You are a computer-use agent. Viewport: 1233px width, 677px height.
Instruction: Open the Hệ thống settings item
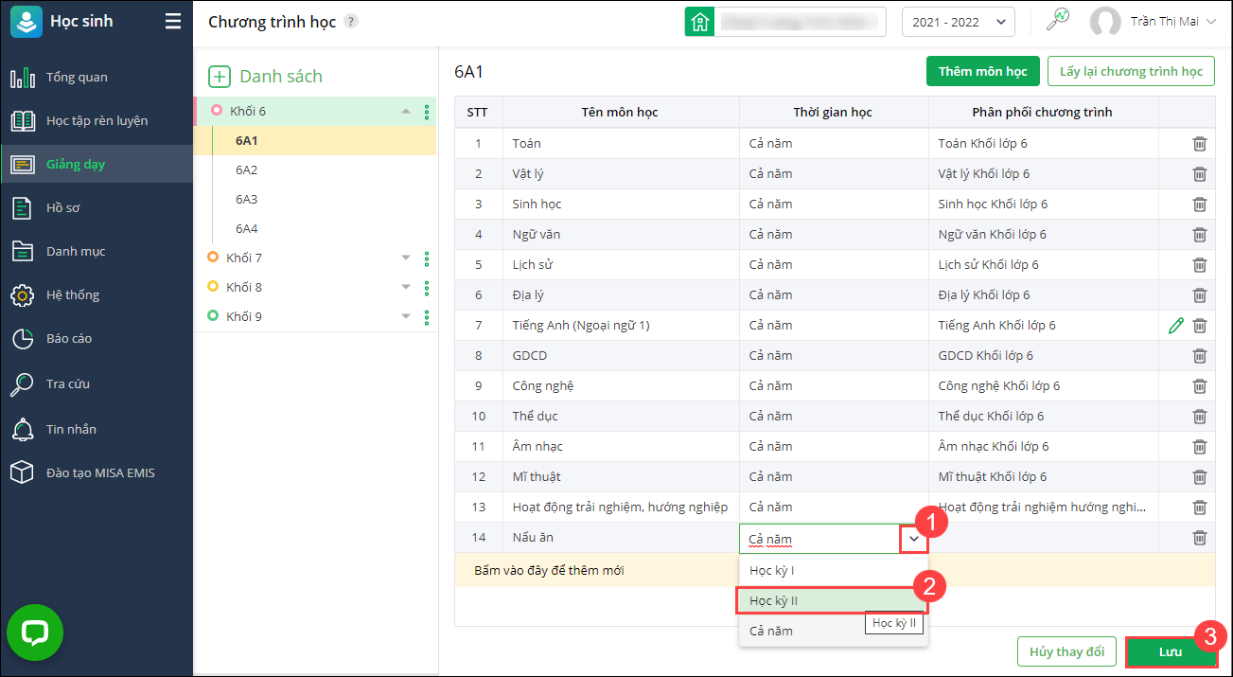97,294
